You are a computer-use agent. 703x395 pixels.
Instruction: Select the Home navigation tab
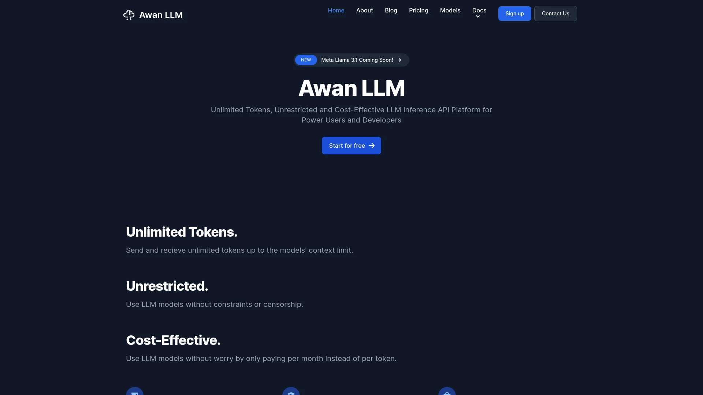(x=336, y=10)
